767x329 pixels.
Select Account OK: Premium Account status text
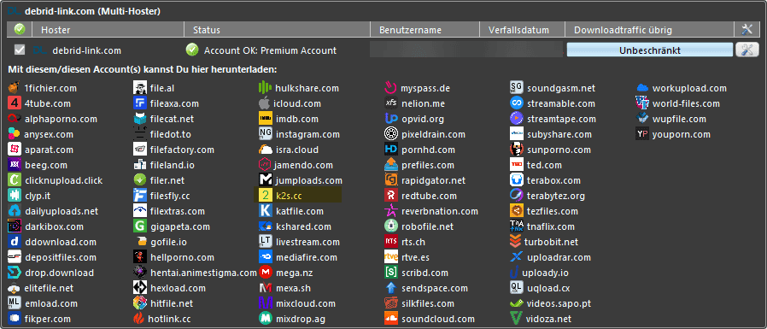[x=270, y=50]
